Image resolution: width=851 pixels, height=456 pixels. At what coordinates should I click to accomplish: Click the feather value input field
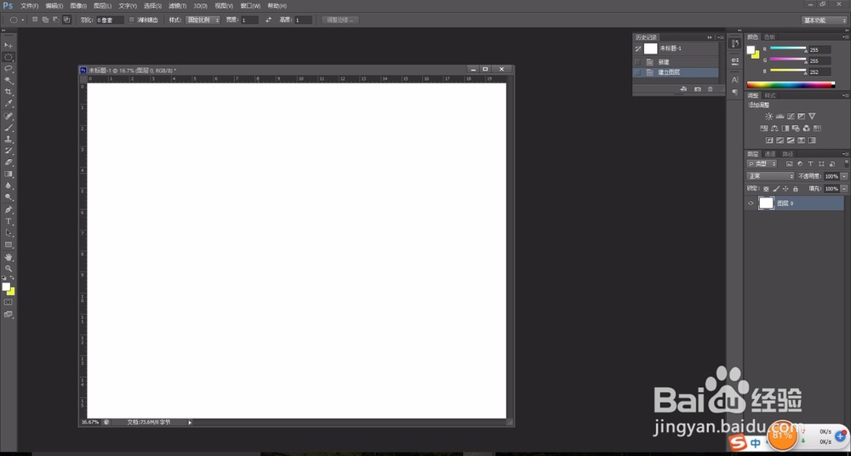110,20
